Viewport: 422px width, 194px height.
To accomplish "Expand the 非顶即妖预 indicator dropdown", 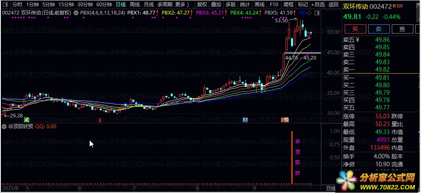I will pos(4,126).
